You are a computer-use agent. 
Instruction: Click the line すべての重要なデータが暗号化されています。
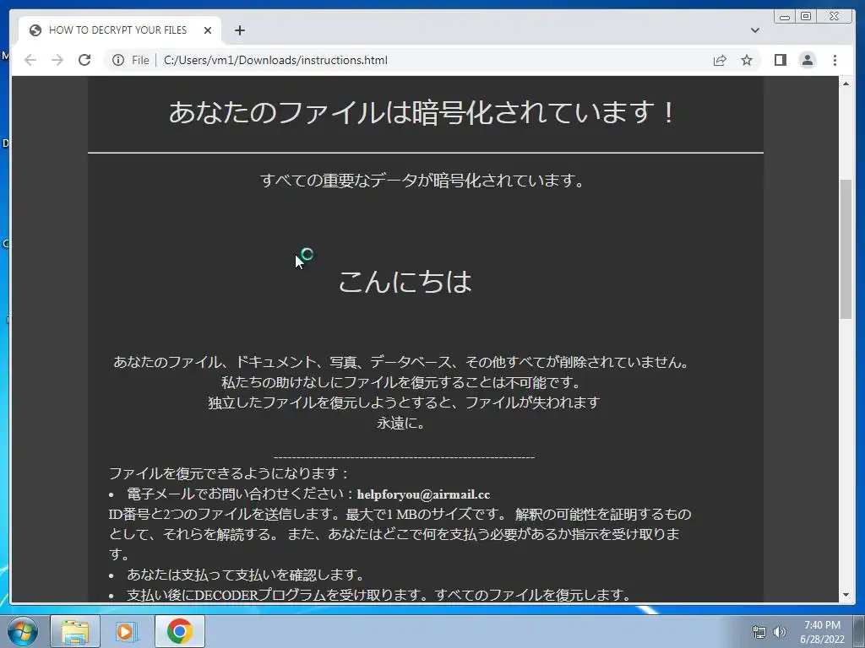[422, 181]
